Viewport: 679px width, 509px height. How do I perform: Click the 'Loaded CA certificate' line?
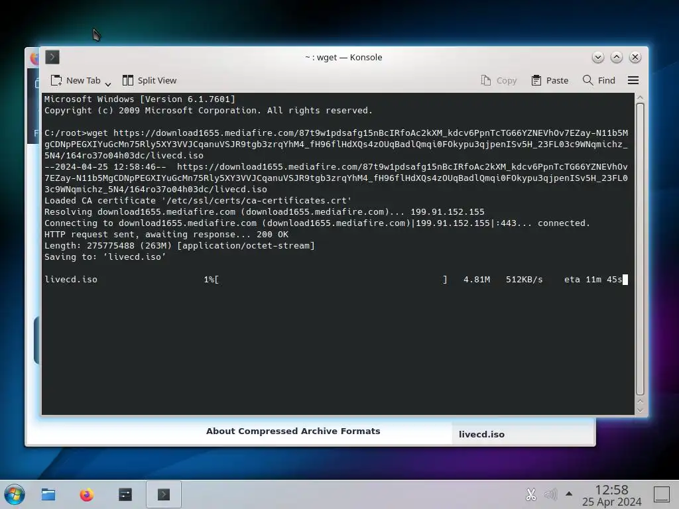(x=198, y=200)
